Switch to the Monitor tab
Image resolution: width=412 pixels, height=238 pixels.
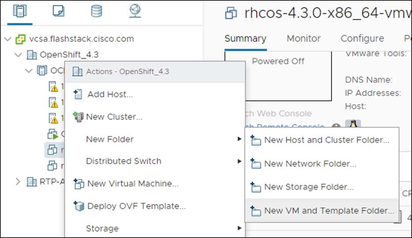click(x=304, y=39)
